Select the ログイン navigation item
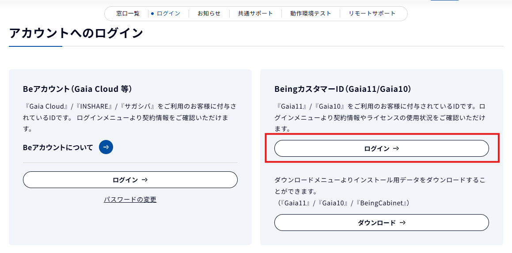The width and height of the screenshot is (512, 253). pyautogui.click(x=168, y=13)
